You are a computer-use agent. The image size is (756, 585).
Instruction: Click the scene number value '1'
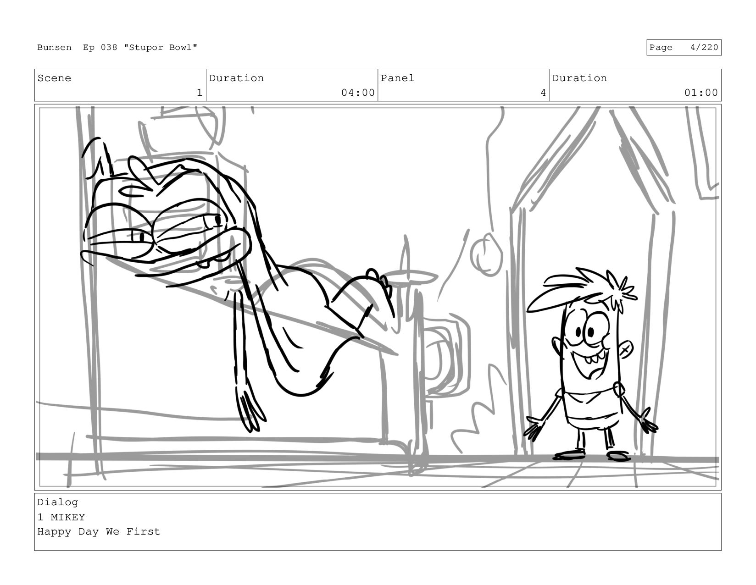point(200,93)
